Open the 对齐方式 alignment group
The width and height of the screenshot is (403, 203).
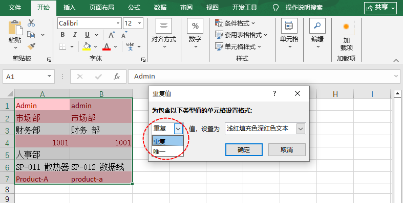coord(164,33)
